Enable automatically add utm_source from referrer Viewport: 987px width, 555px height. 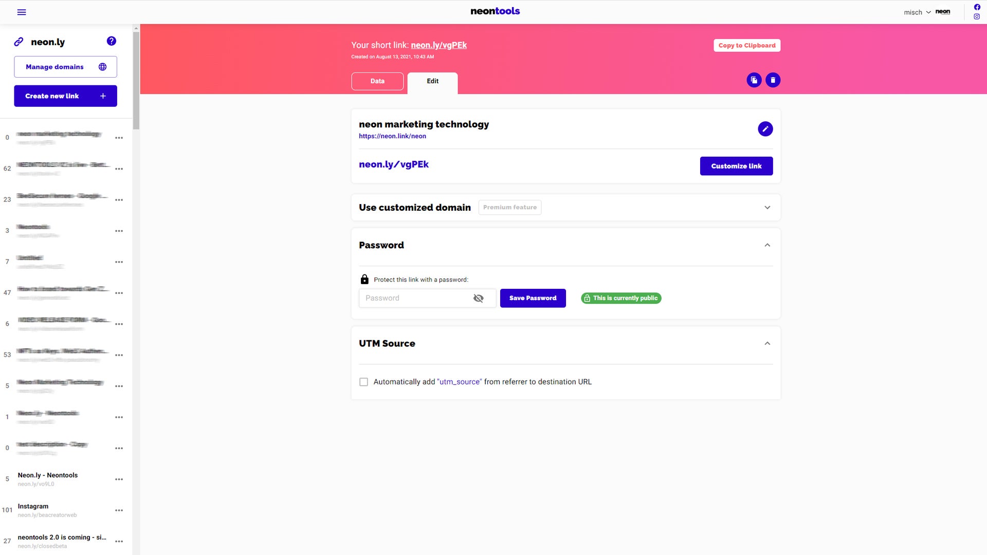(x=363, y=382)
